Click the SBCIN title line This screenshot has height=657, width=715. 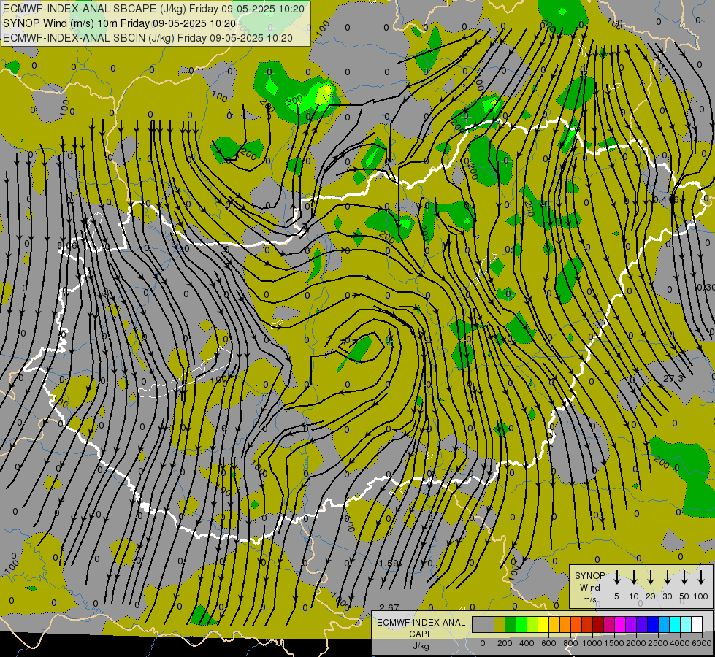point(148,38)
